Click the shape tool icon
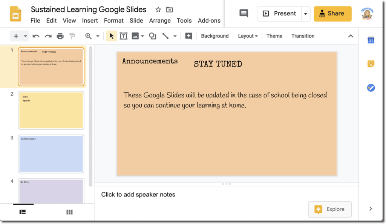Image resolution: width=386 pixels, height=224 pixels. tap(152, 36)
